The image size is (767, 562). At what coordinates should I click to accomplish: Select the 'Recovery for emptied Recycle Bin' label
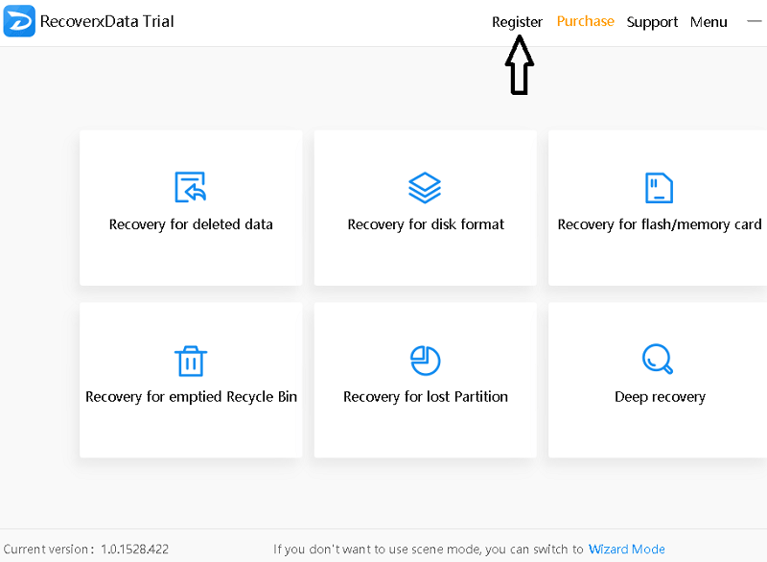[191, 397]
